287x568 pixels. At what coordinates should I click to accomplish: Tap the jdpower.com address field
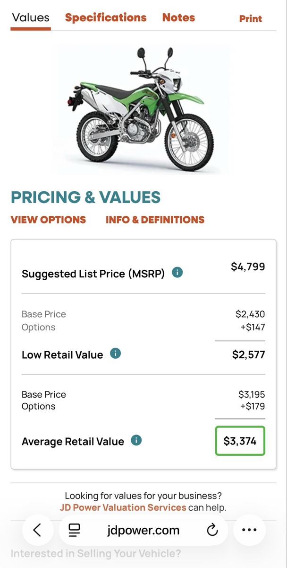[x=143, y=530]
